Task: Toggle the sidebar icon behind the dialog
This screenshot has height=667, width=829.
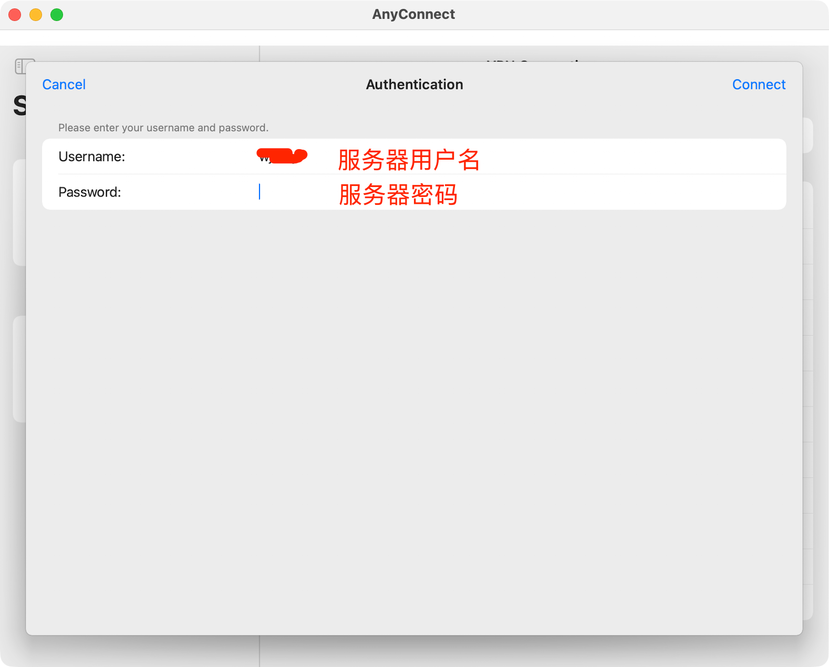Action: [20, 66]
